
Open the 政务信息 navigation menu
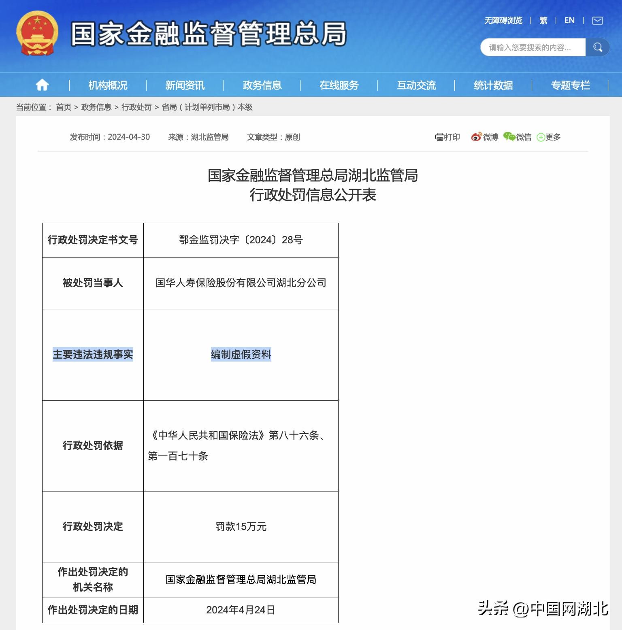coord(262,85)
